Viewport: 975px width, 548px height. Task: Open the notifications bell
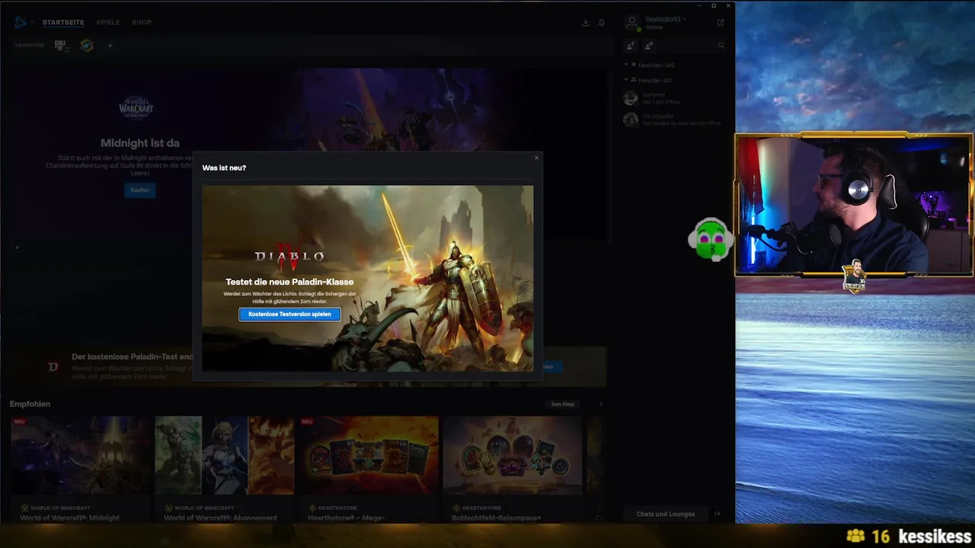pyautogui.click(x=602, y=23)
